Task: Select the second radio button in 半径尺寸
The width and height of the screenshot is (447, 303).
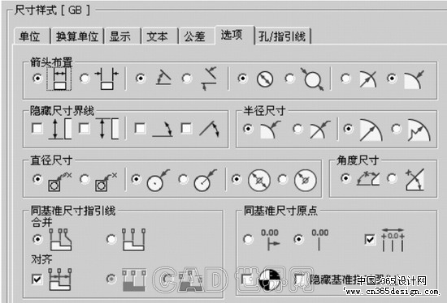Action: (x=298, y=129)
